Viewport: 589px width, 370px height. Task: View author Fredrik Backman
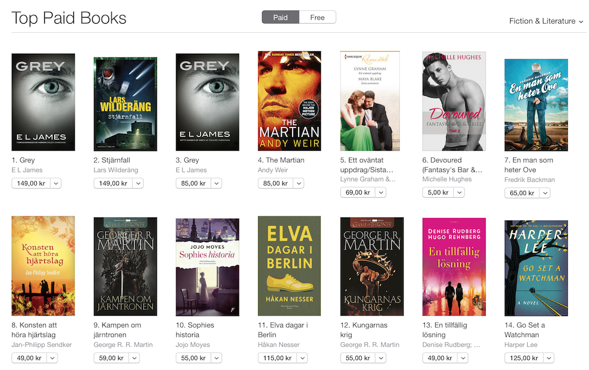(x=530, y=180)
